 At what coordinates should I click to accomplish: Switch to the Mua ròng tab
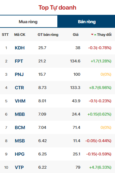click(x=29, y=22)
